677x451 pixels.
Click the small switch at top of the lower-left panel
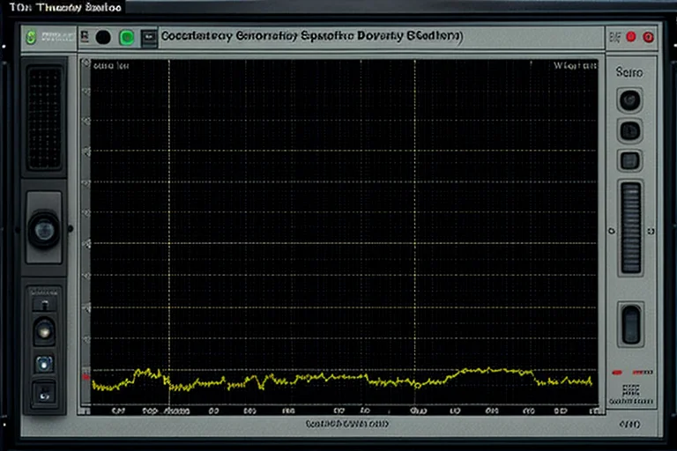click(x=44, y=305)
